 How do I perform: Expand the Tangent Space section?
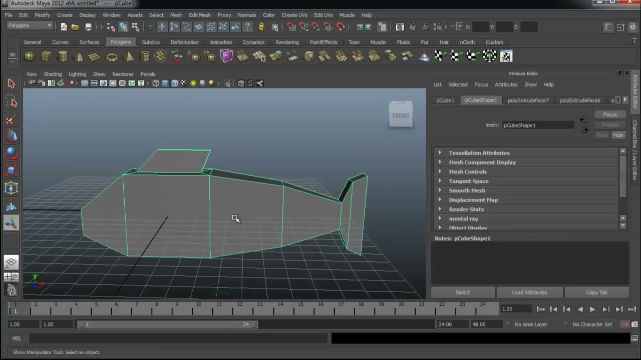click(x=525, y=181)
